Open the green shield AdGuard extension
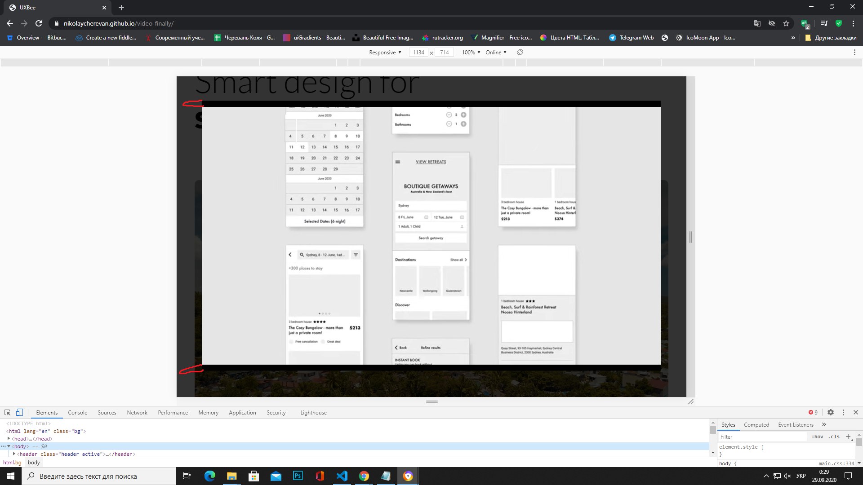This screenshot has width=863, height=485. [839, 23]
